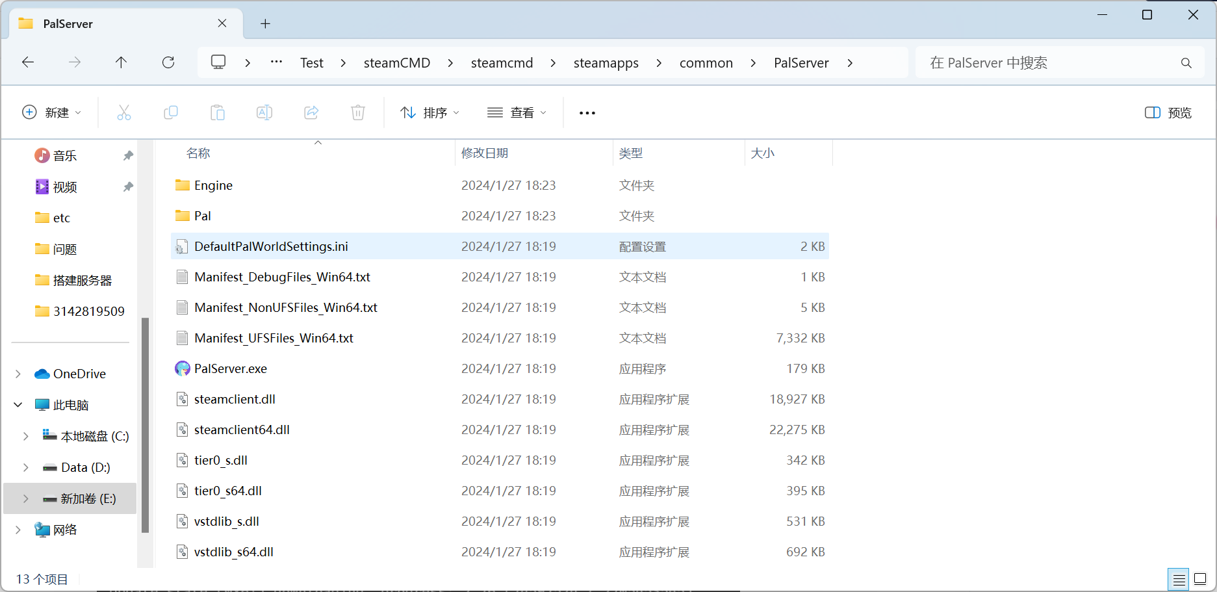Switch to details view icon in status bar
1217x592 pixels.
[x=1179, y=579]
